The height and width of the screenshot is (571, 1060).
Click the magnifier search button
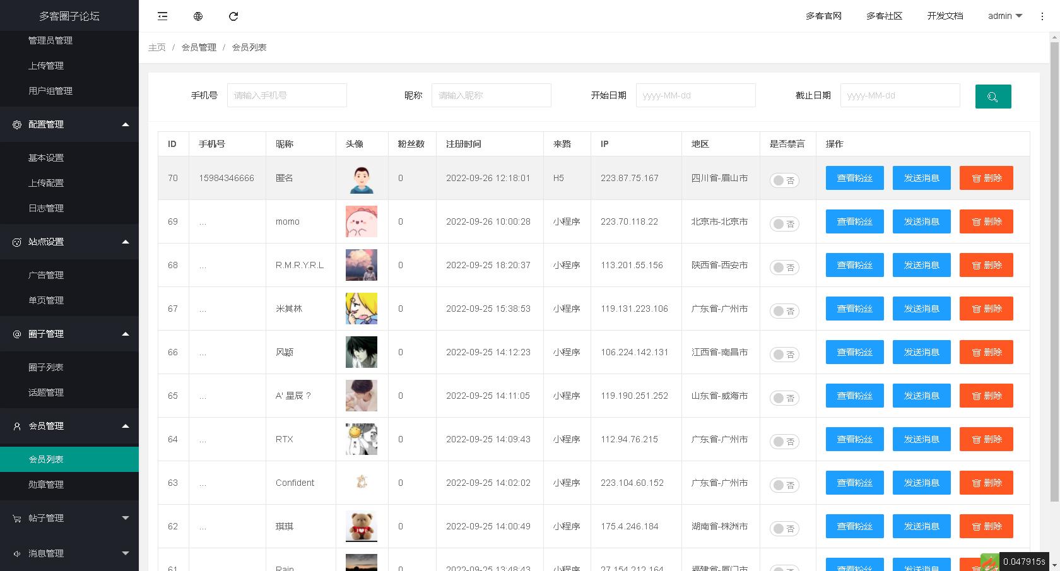(993, 97)
